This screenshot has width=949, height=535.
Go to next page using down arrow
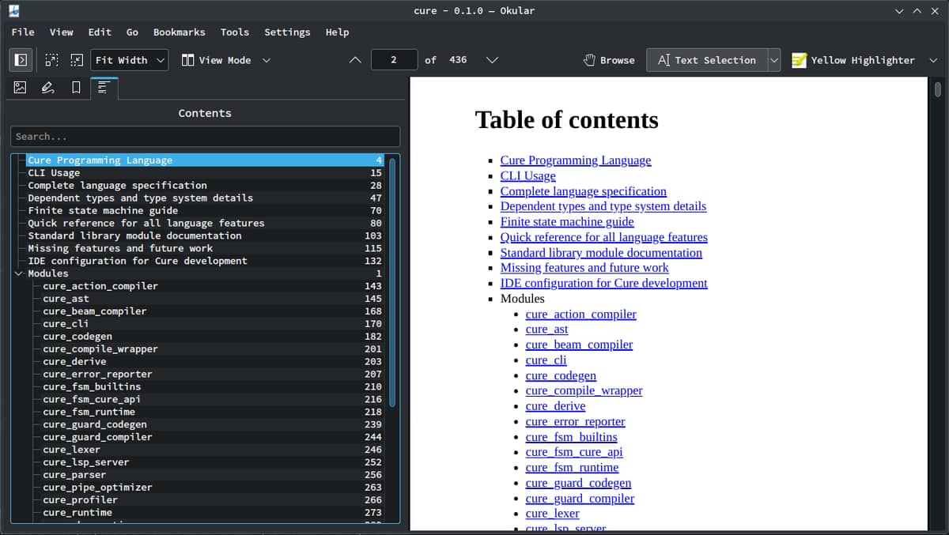[x=492, y=60]
